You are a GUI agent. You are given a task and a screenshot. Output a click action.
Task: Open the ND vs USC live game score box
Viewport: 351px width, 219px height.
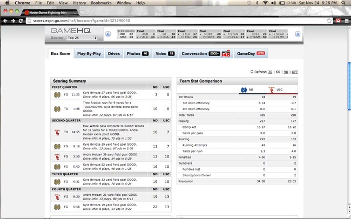[x=126, y=34]
